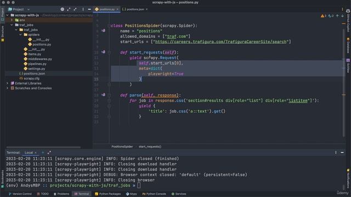Open terminal options menu

336,153
